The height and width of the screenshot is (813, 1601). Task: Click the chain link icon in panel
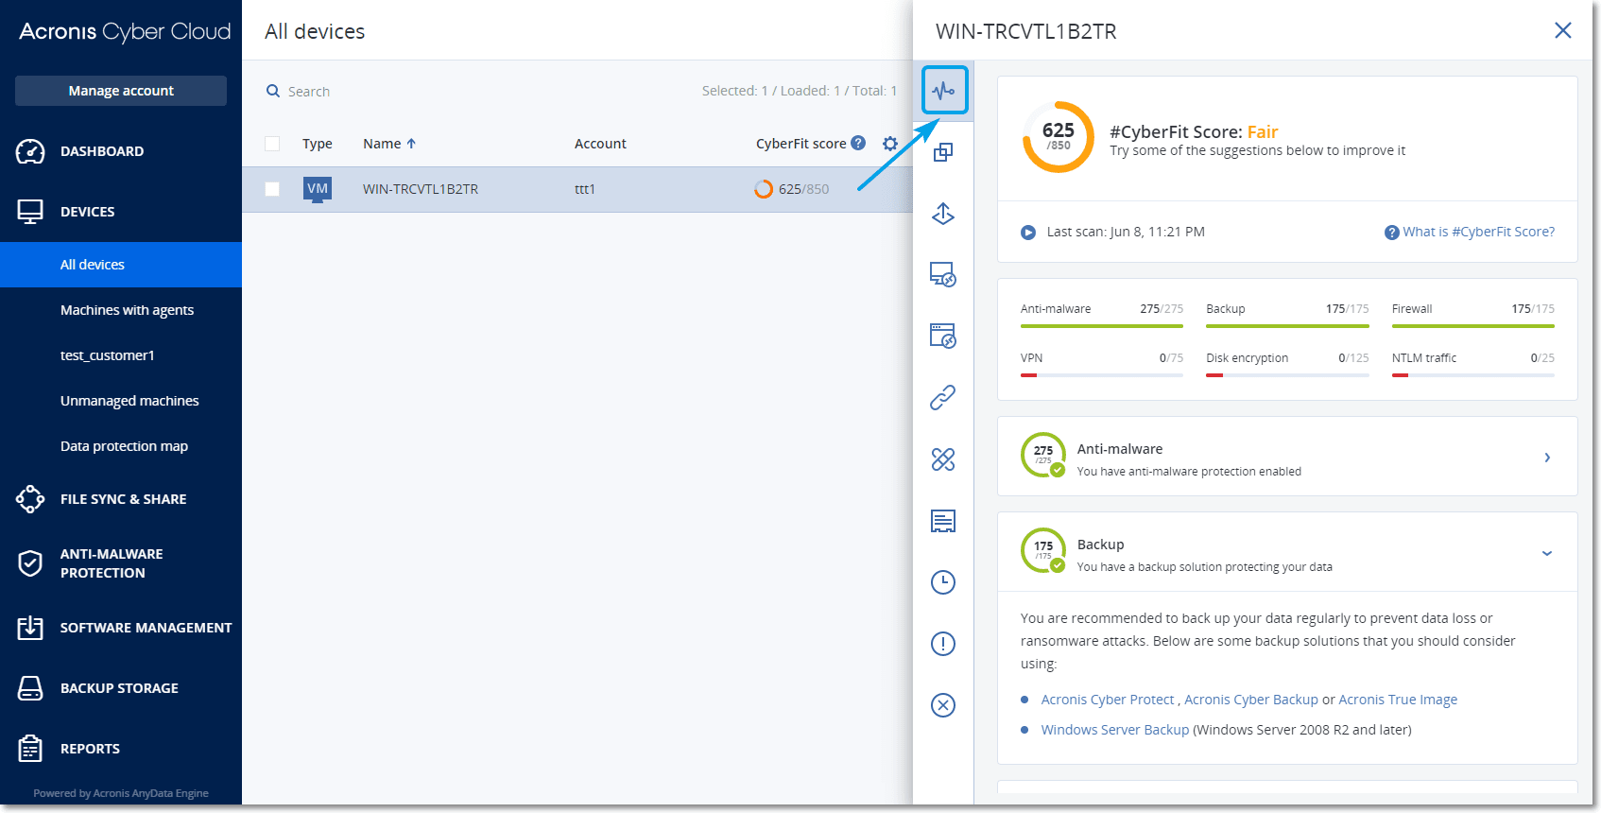coord(943,398)
